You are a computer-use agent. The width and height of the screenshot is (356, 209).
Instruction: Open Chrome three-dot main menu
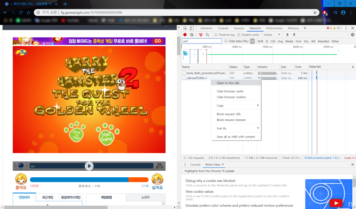point(351,13)
